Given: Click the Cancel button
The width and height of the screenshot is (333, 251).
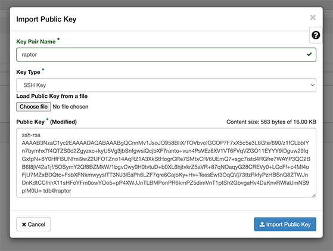Looking at the screenshot, I should click(x=33, y=224).
